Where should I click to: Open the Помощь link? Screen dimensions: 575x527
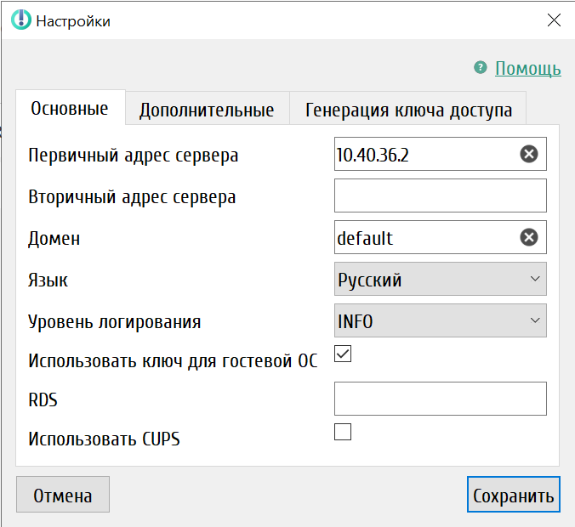(x=527, y=68)
